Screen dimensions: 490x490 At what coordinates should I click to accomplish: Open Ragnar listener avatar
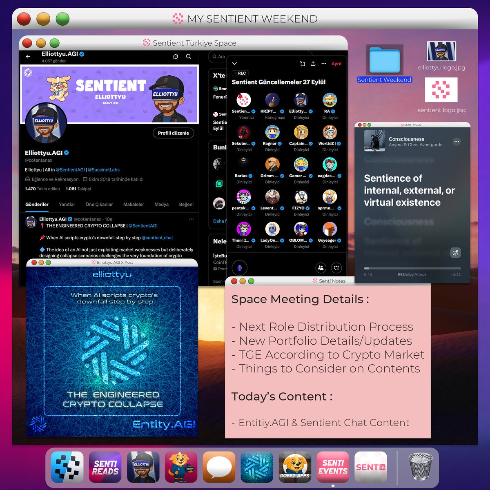tap(272, 132)
